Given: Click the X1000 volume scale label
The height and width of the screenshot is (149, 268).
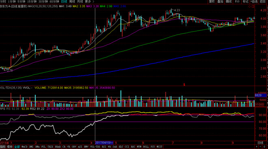Looking at the screenshot, I should [259, 104].
